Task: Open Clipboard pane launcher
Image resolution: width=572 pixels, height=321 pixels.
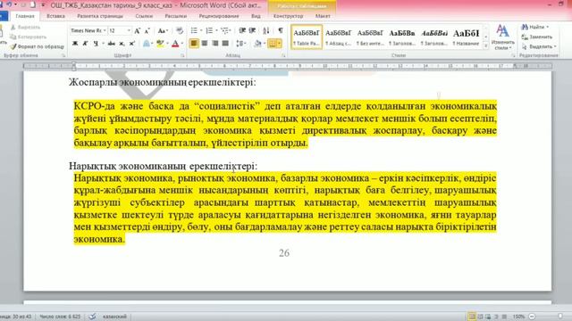Action: [x=63, y=55]
